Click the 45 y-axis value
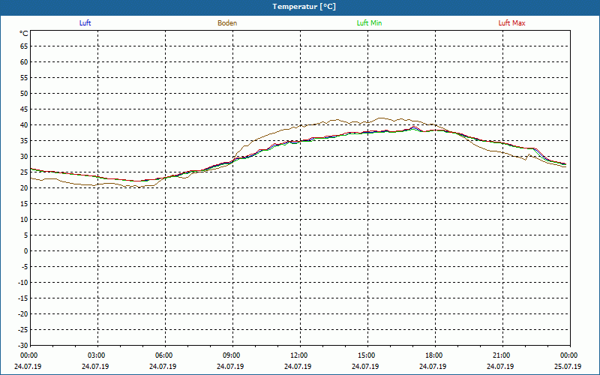Viewport: 600px width, 375px height. click(24, 109)
